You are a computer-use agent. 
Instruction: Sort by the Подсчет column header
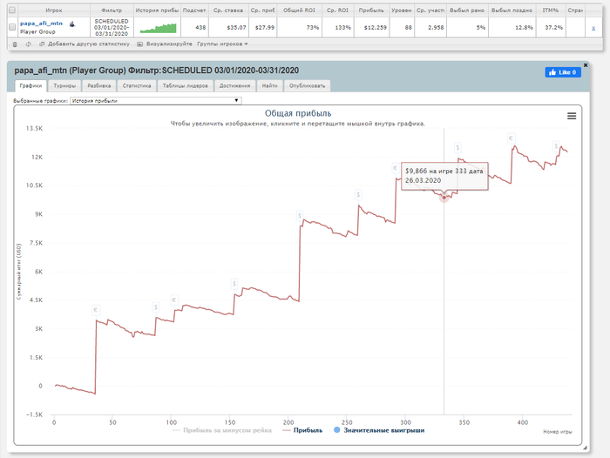point(194,10)
